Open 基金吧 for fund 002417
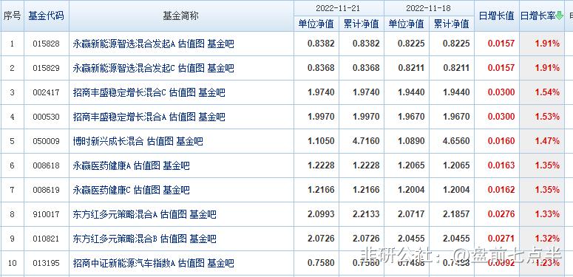 [212, 92]
